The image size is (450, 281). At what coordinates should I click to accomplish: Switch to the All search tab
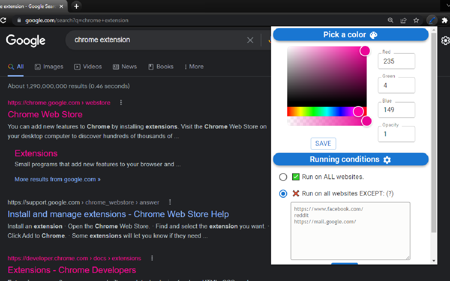(16, 67)
